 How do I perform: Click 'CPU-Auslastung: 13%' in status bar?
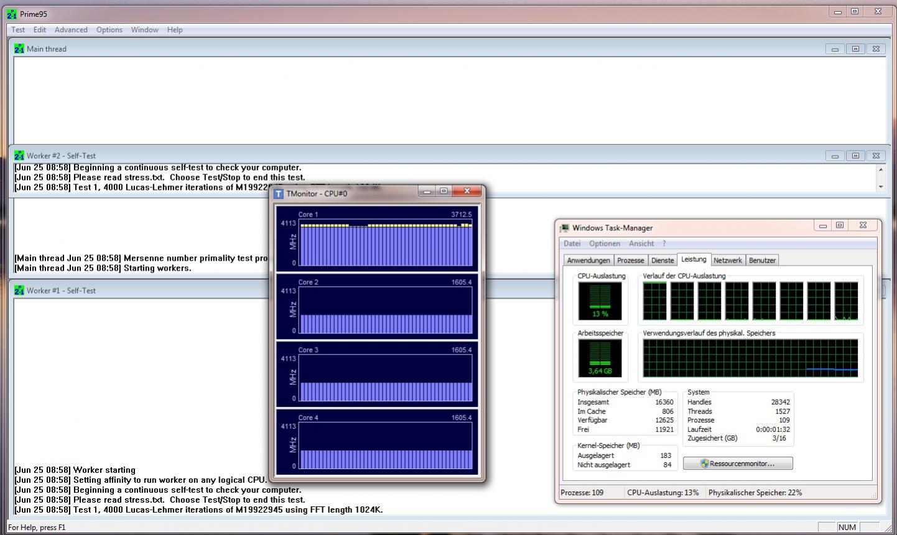pos(663,493)
